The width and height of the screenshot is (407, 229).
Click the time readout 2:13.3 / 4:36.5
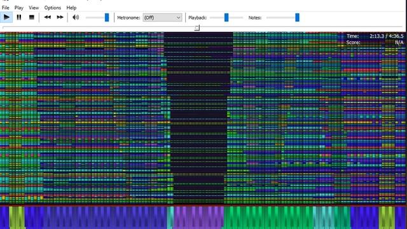point(387,36)
